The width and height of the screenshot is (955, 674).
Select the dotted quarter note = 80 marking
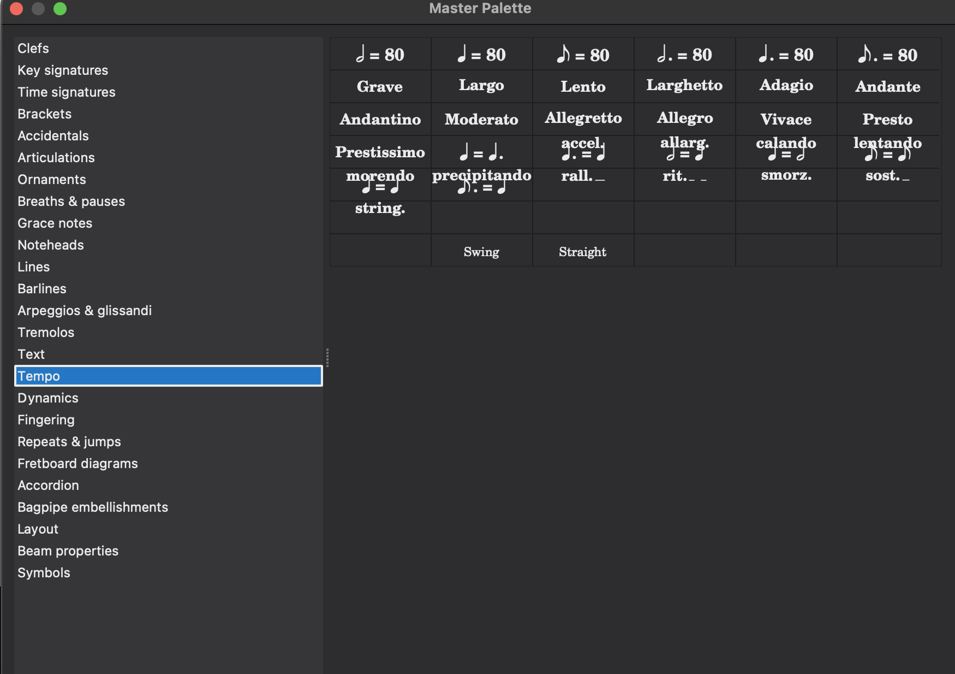[786, 54]
